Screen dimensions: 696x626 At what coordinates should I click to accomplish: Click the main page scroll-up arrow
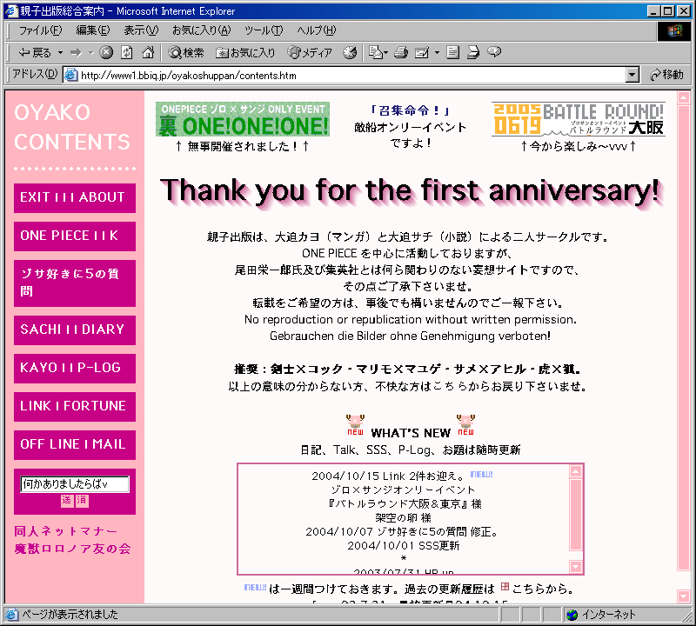pos(684,97)
